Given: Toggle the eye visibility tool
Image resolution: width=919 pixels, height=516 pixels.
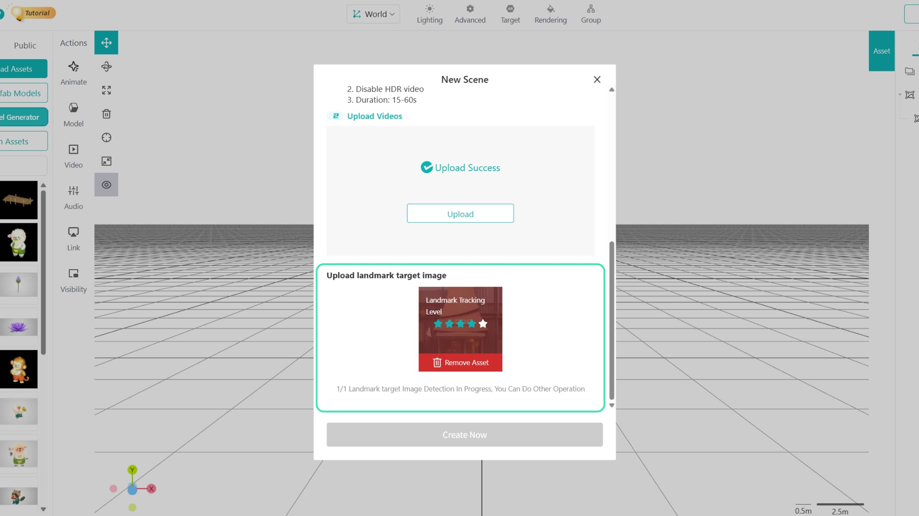Looking at the screenshot, I should (106, 185).
